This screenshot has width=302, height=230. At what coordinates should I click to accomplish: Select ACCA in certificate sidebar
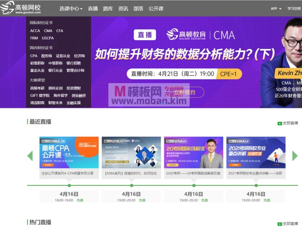tap(35, 31)
